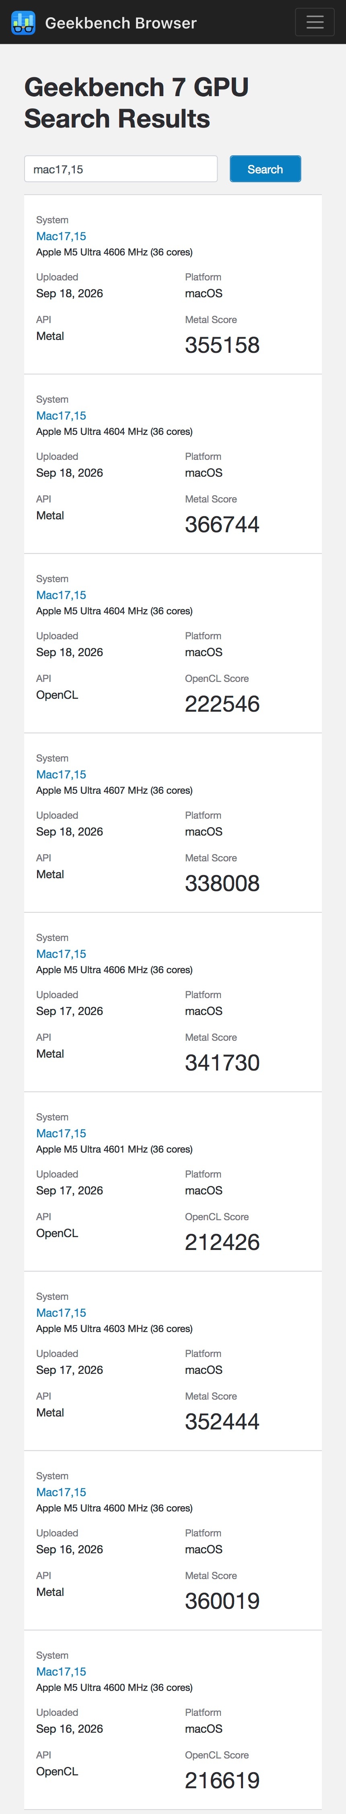The height and width of the screenshot is (1814, 346).
Task: Select the Metal score 338008
Action: point(222,883)
